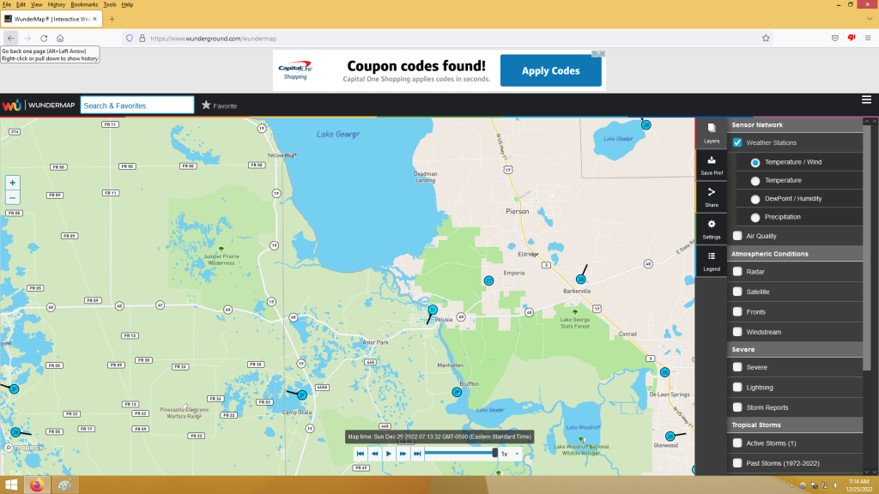Screen dimensions: 879x494
Task: Zoom in on the map with plus
Action: tap(12, 183)
